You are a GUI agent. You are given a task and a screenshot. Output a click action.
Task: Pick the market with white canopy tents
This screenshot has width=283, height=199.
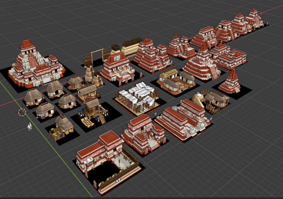pos(138,97)
